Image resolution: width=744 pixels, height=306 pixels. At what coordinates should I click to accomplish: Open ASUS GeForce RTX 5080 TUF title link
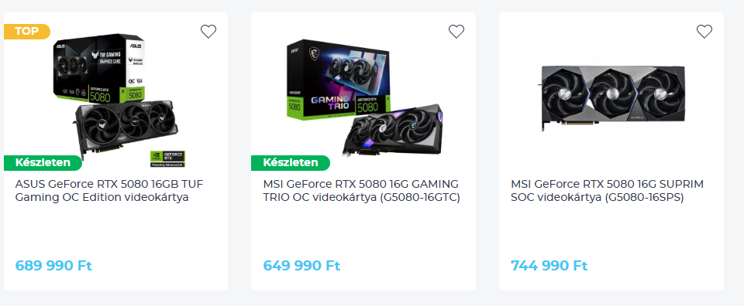(x=109, y=191)
